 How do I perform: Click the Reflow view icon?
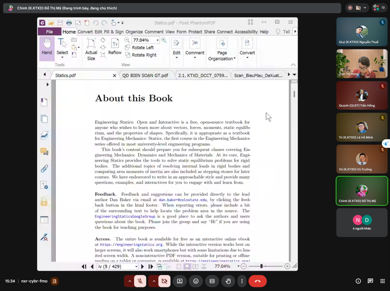pyautogui.click(x=115, y=47)
